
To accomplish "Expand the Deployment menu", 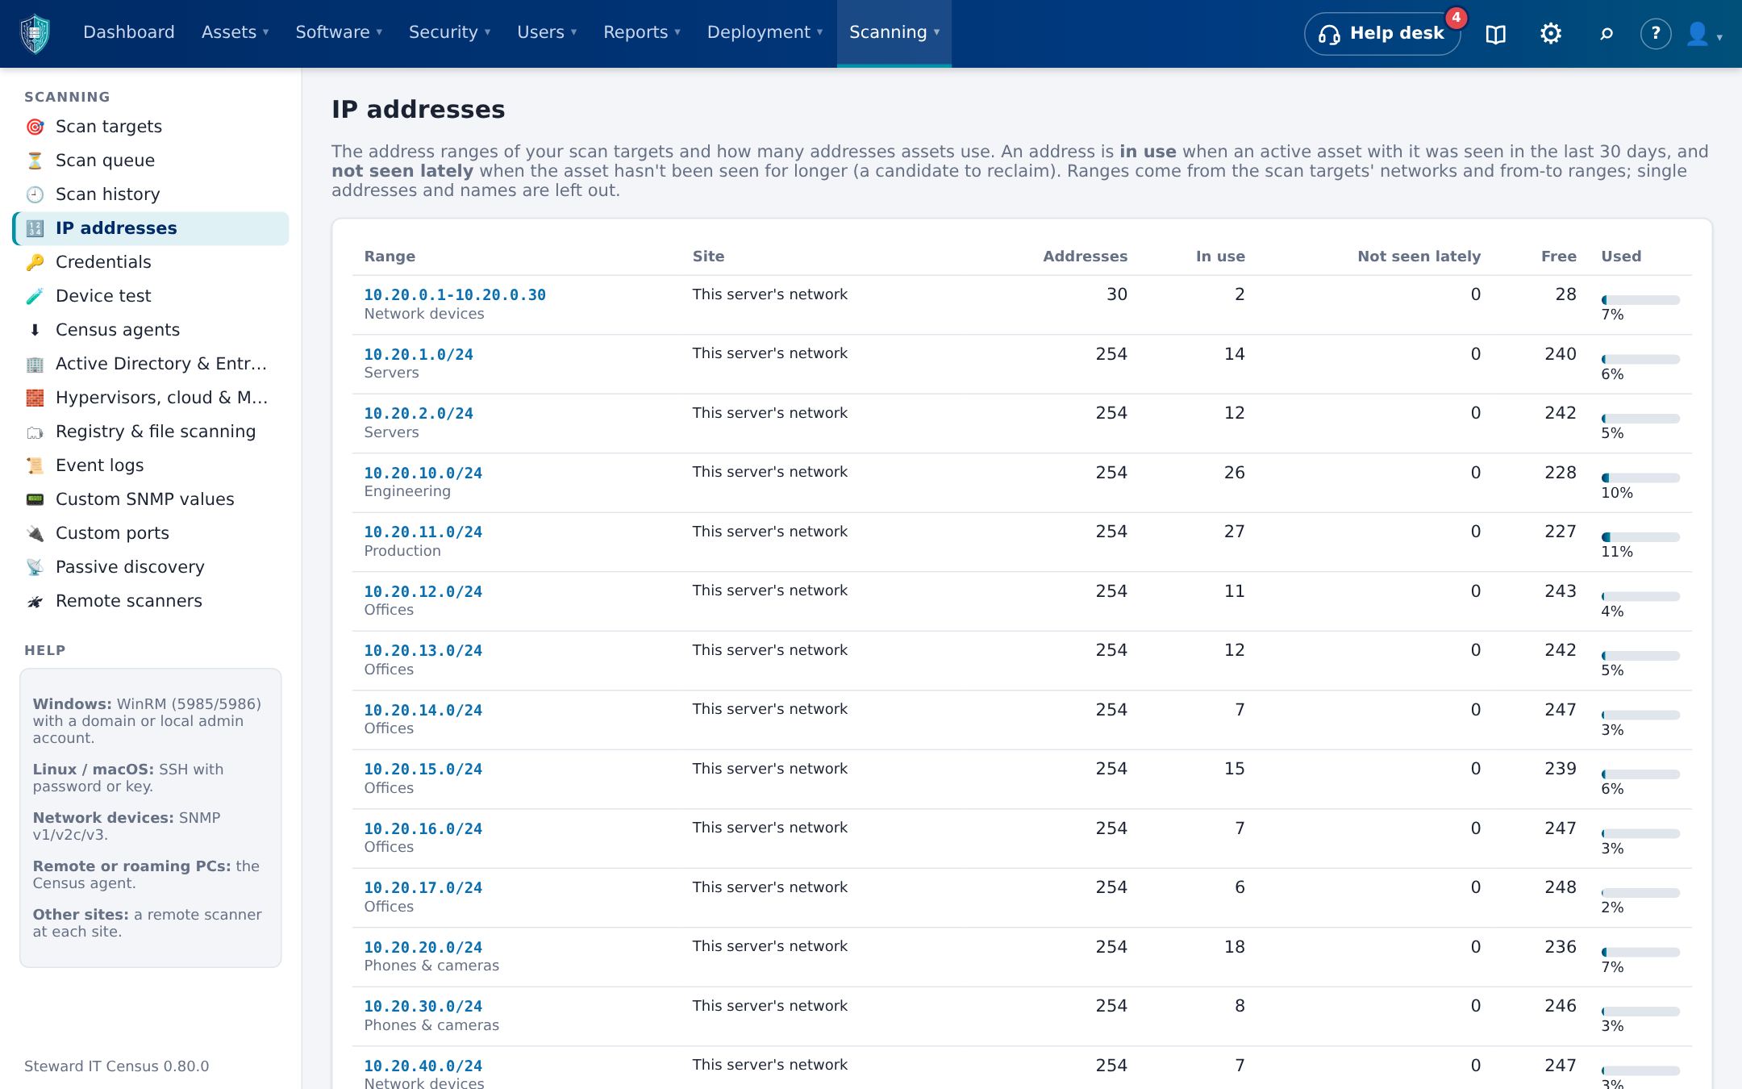I will (x=765, y=32).
